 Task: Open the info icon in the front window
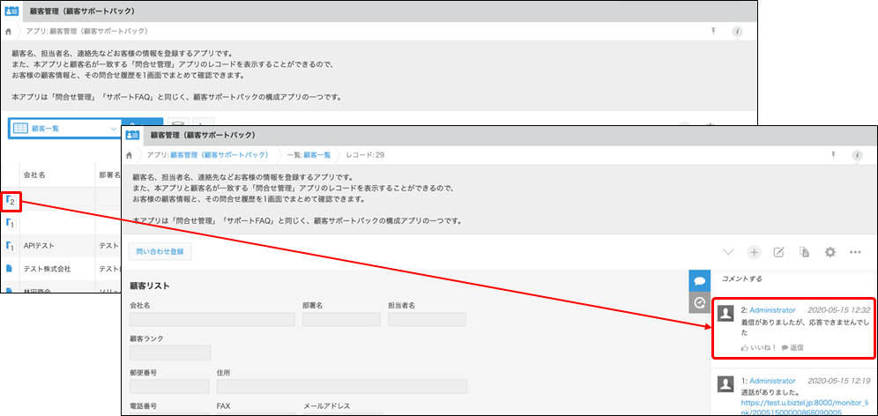(x=857, y=156)
